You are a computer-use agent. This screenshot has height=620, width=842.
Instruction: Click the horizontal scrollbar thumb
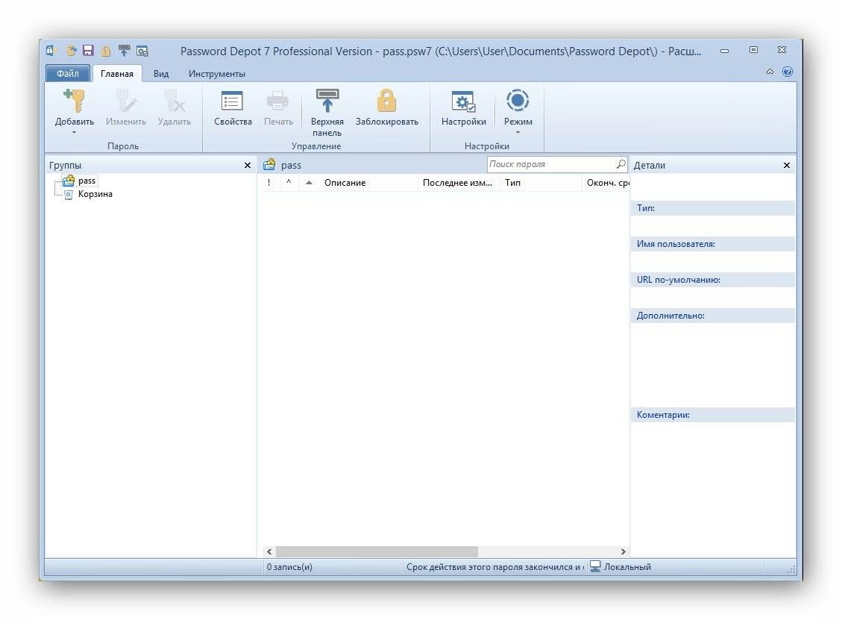[377, 552]
